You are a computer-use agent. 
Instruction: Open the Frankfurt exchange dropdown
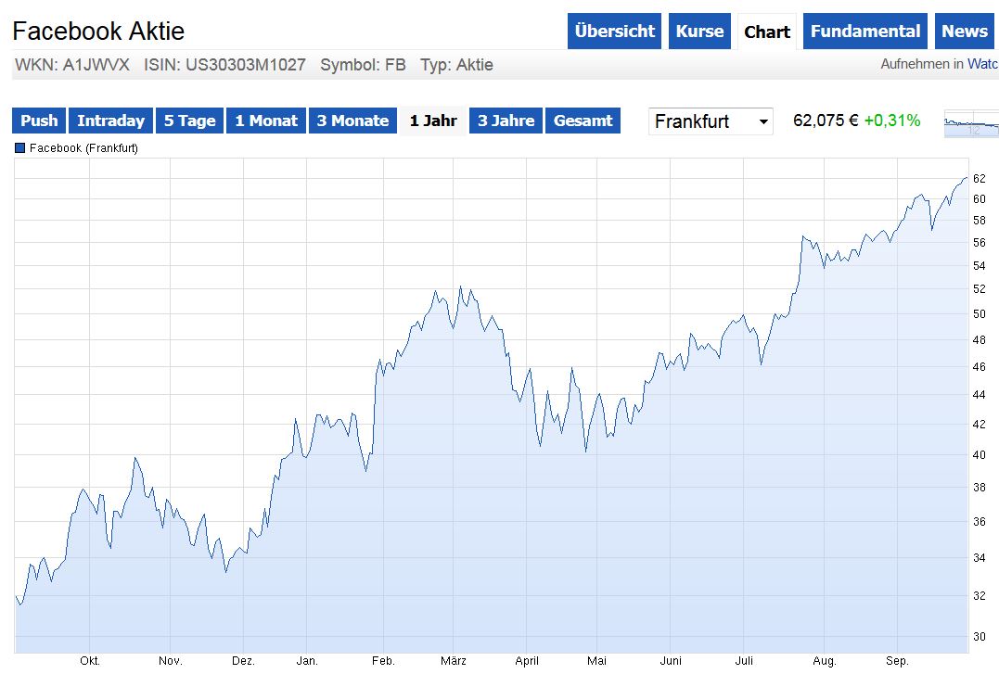pos(710,121)
